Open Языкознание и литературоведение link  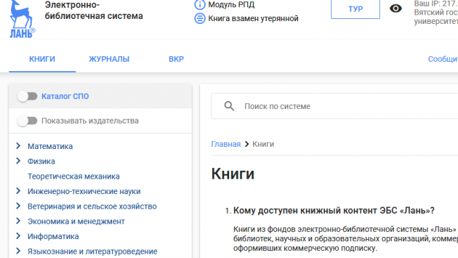coord(92,251)
